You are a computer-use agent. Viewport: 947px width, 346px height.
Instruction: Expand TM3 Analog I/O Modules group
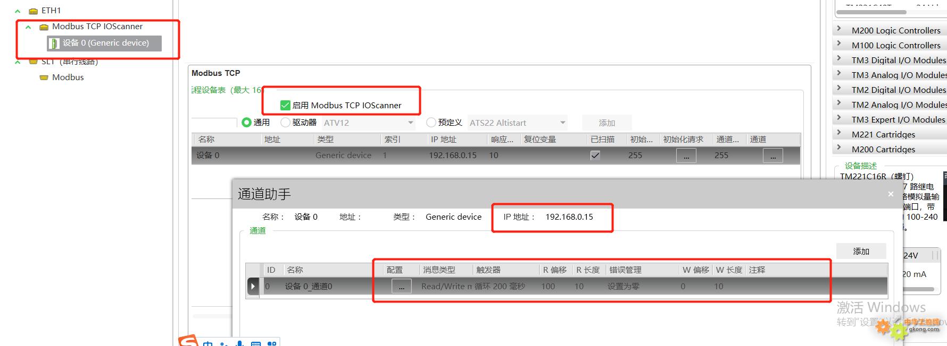pos(839,73)
